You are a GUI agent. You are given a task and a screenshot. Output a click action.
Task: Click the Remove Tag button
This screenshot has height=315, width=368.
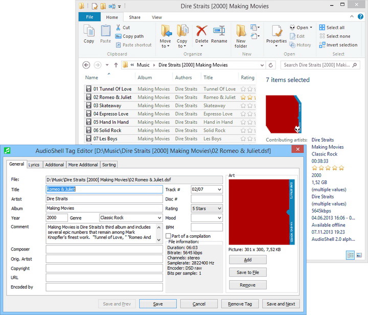point(240,304)
